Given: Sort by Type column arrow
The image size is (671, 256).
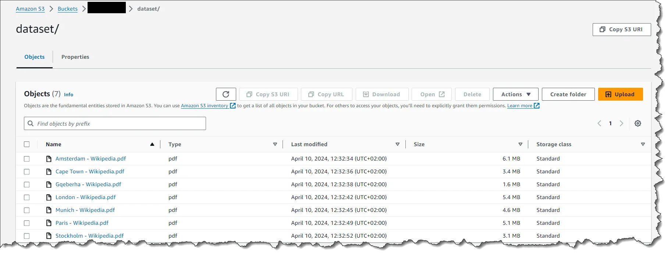Looking at the screenshot, I should coord(275,144).
